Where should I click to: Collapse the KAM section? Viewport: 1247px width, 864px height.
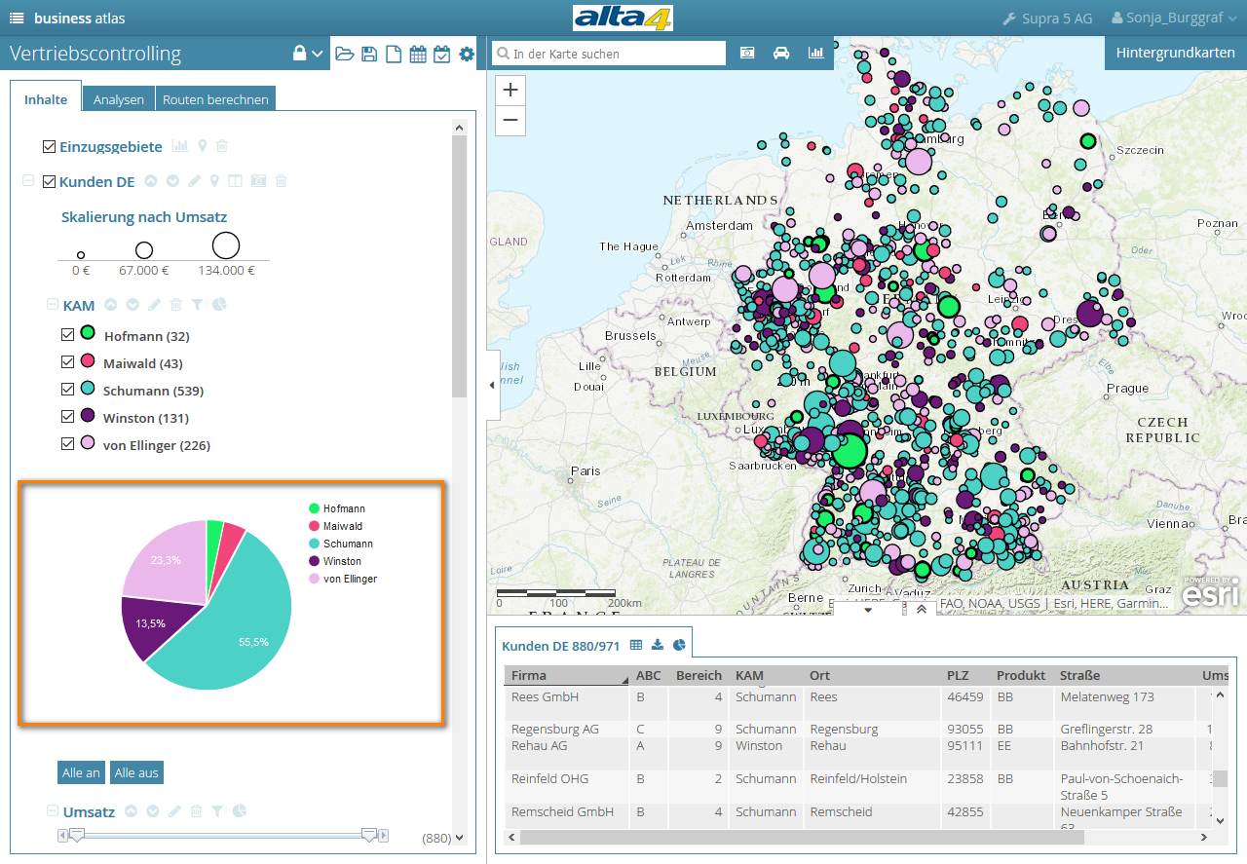(x=53, y=305)
